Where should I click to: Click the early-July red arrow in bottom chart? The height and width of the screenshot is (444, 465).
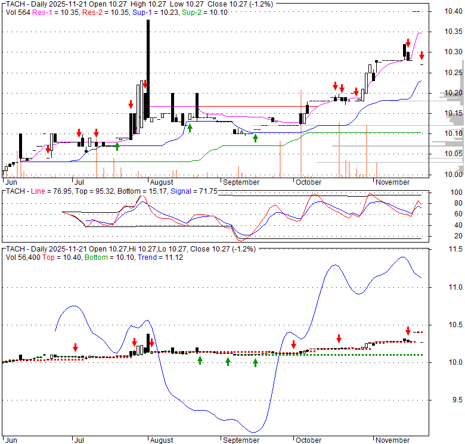click(x=76, y=347)
